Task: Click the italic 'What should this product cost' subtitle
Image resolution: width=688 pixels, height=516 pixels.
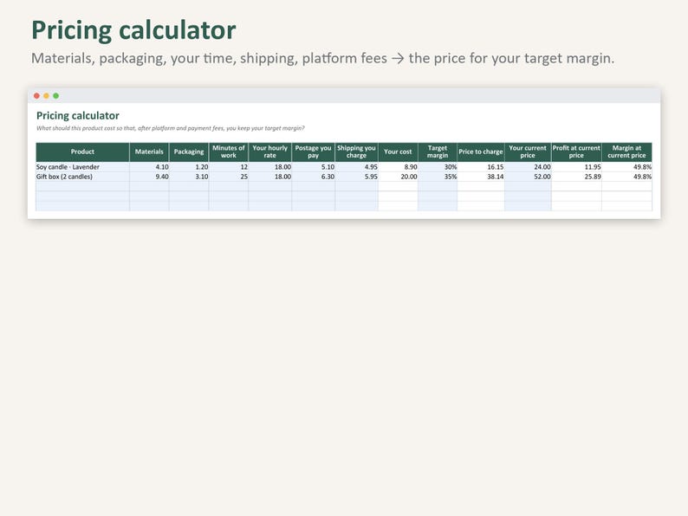Action: 170,128
